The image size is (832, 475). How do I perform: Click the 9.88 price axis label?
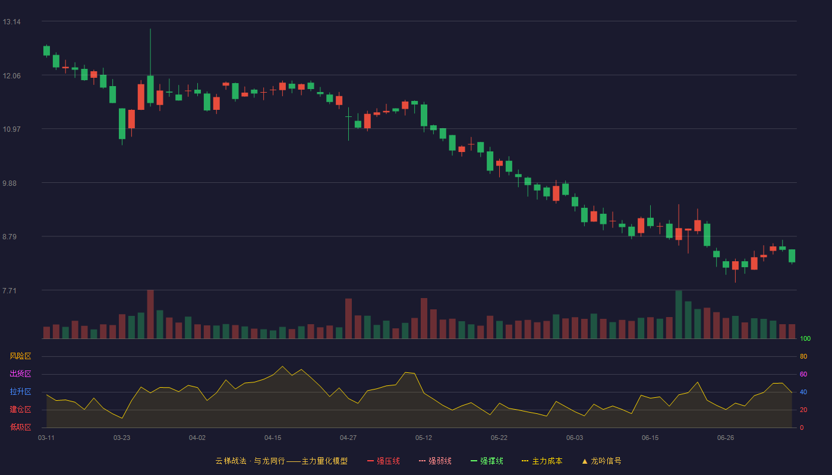tap(10, 183)
